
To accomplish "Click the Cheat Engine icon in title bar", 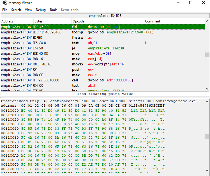I will pos(4,3).
